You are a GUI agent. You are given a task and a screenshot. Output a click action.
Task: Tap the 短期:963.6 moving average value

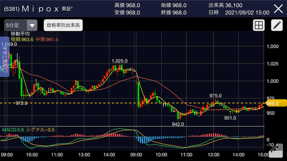(22, 39)
